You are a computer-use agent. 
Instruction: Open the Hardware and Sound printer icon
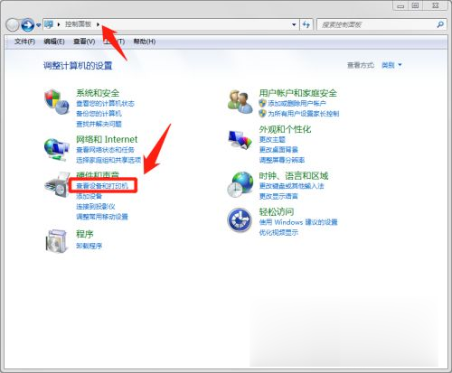click(x=57, y=184)
